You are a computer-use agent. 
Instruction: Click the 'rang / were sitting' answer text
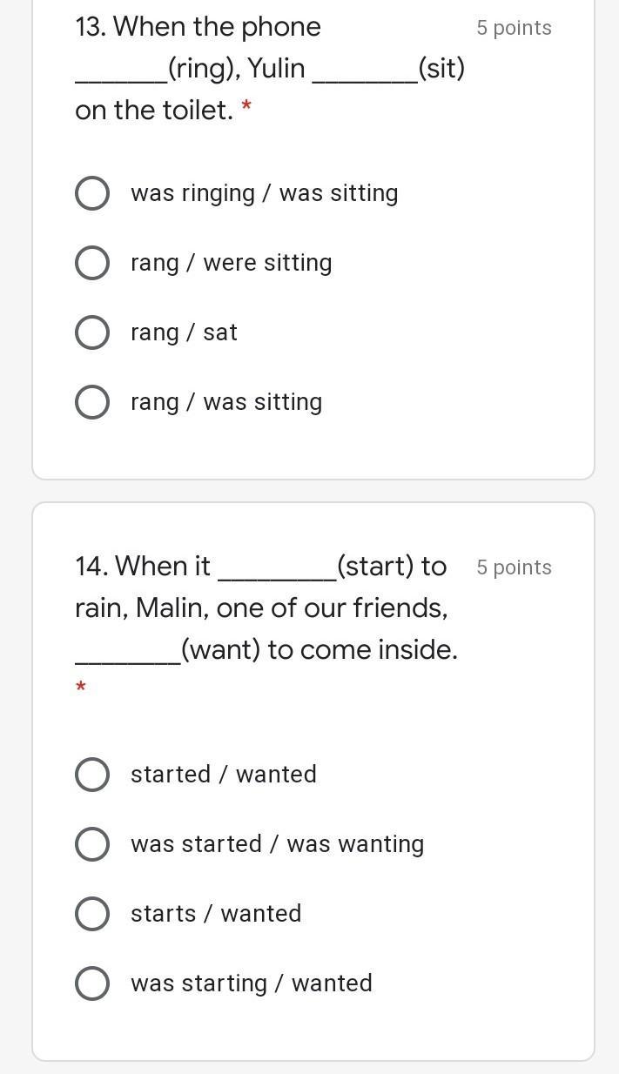pos(231,263)
